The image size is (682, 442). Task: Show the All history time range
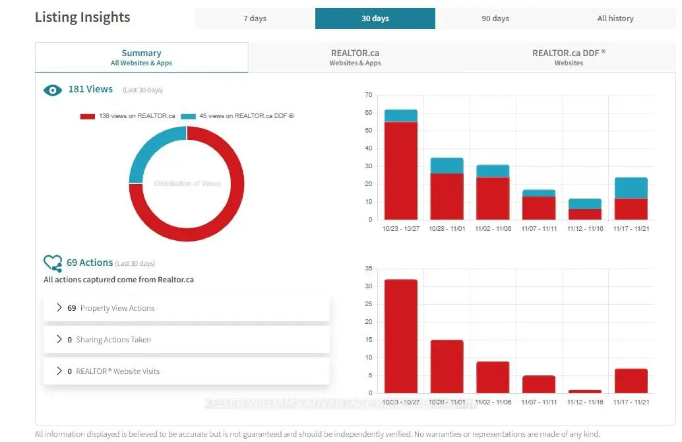tap(615, 18)
